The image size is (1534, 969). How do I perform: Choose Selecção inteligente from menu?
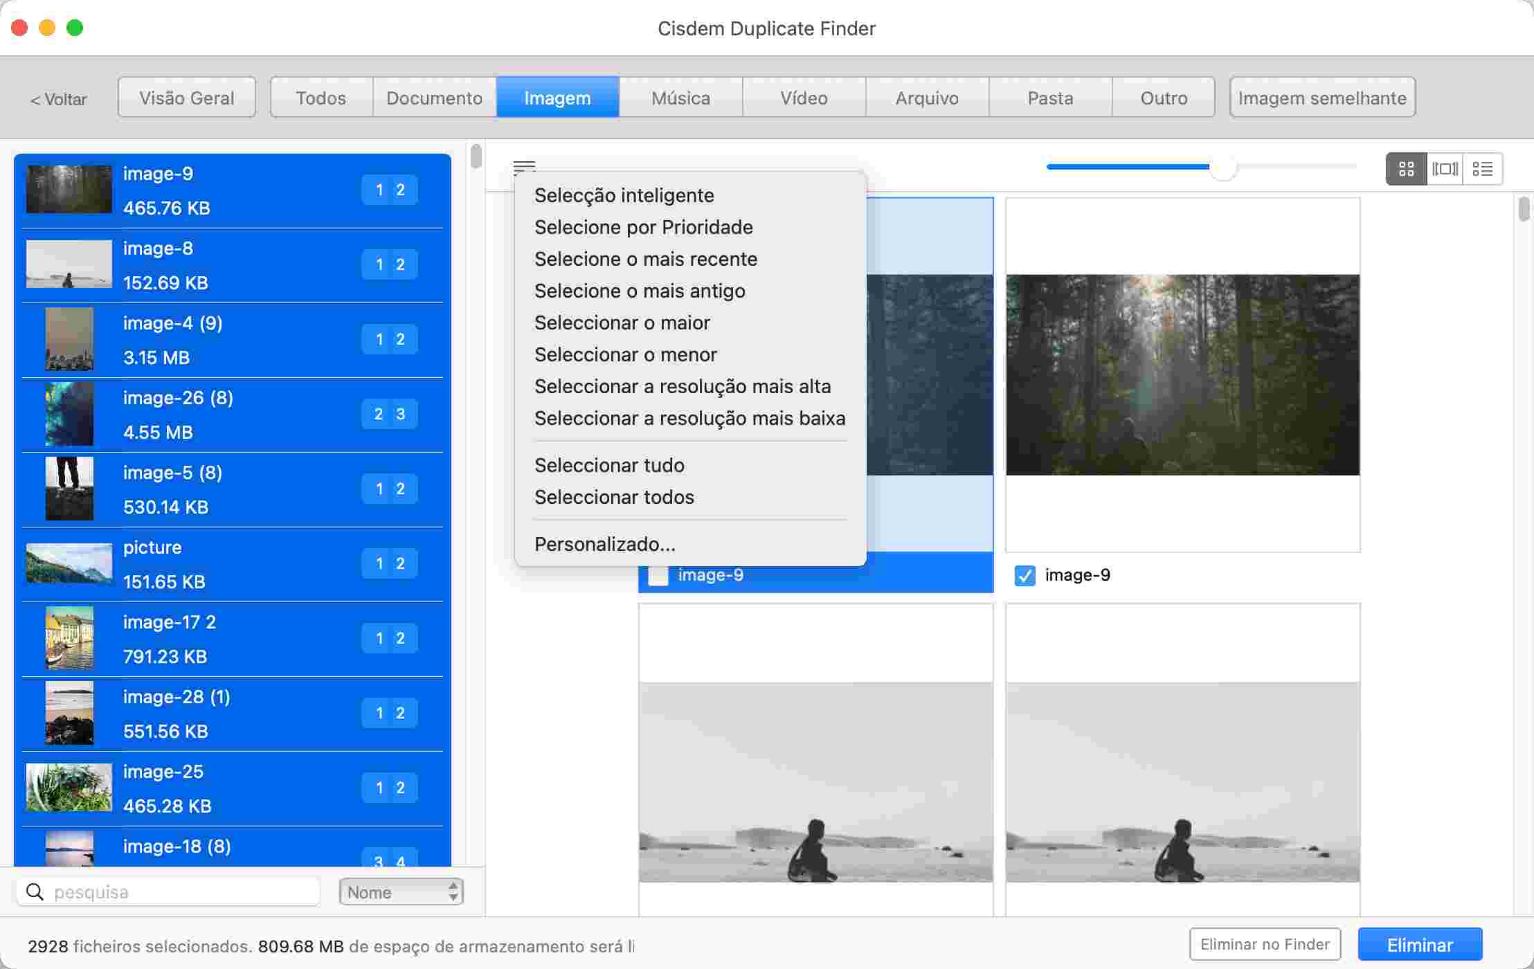624,195
